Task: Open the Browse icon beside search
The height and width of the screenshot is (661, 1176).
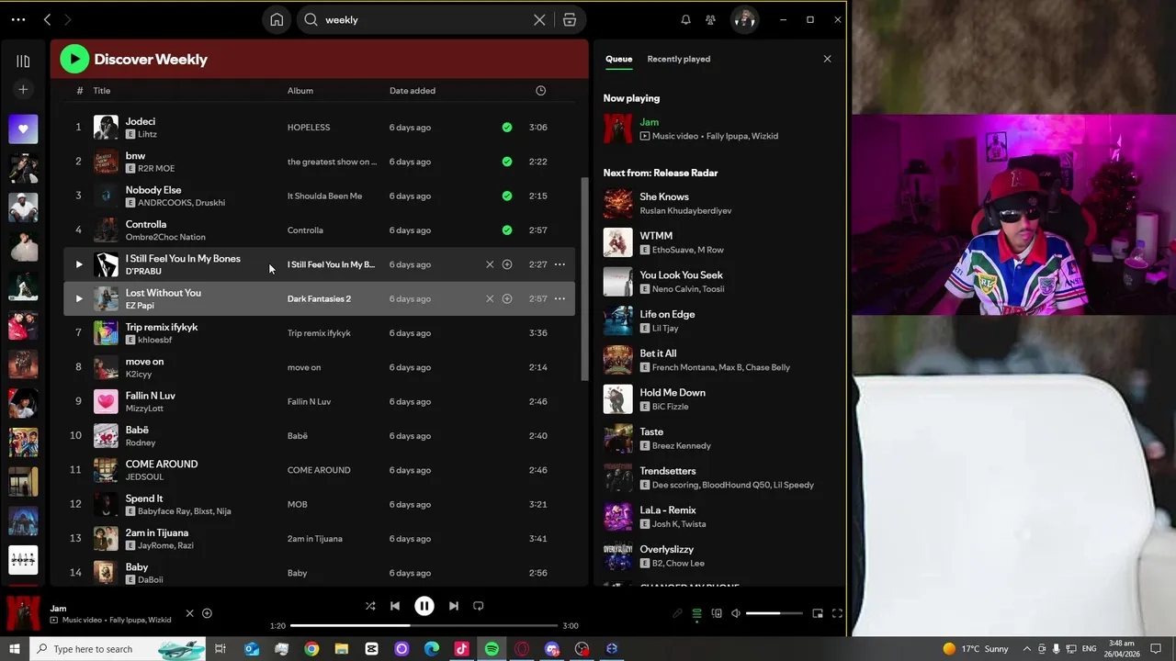Action: tap(570, 19)
